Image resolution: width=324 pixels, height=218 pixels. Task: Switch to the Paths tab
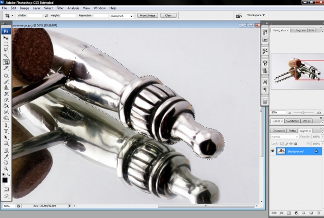(292, 131)
